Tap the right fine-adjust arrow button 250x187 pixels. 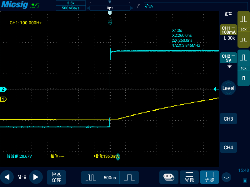[x=36, y=177]
